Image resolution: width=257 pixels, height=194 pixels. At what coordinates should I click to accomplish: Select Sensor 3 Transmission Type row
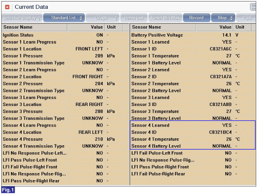pos(66,118)
